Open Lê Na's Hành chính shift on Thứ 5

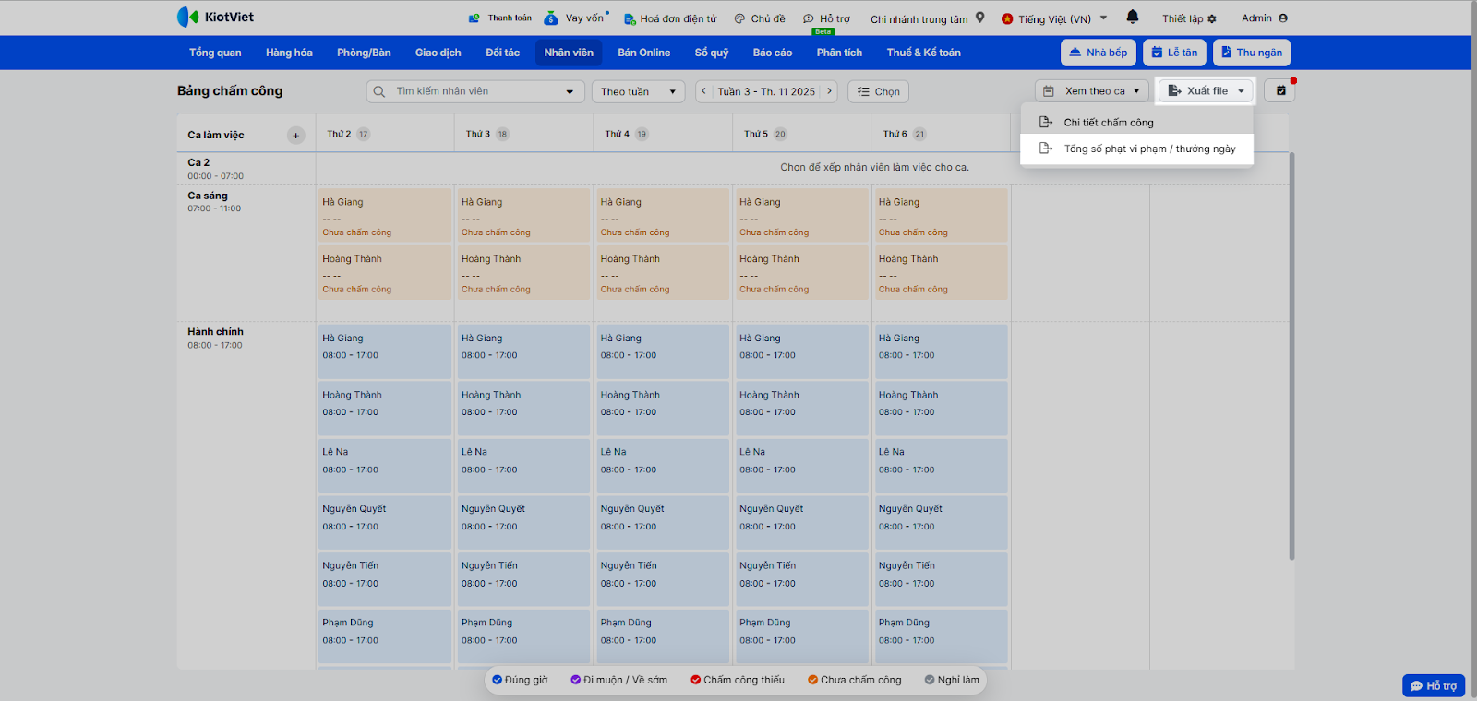tap(801, 465)
